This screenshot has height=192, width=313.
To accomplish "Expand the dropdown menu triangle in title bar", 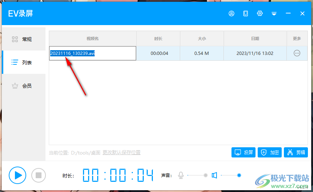I will 274,13.
